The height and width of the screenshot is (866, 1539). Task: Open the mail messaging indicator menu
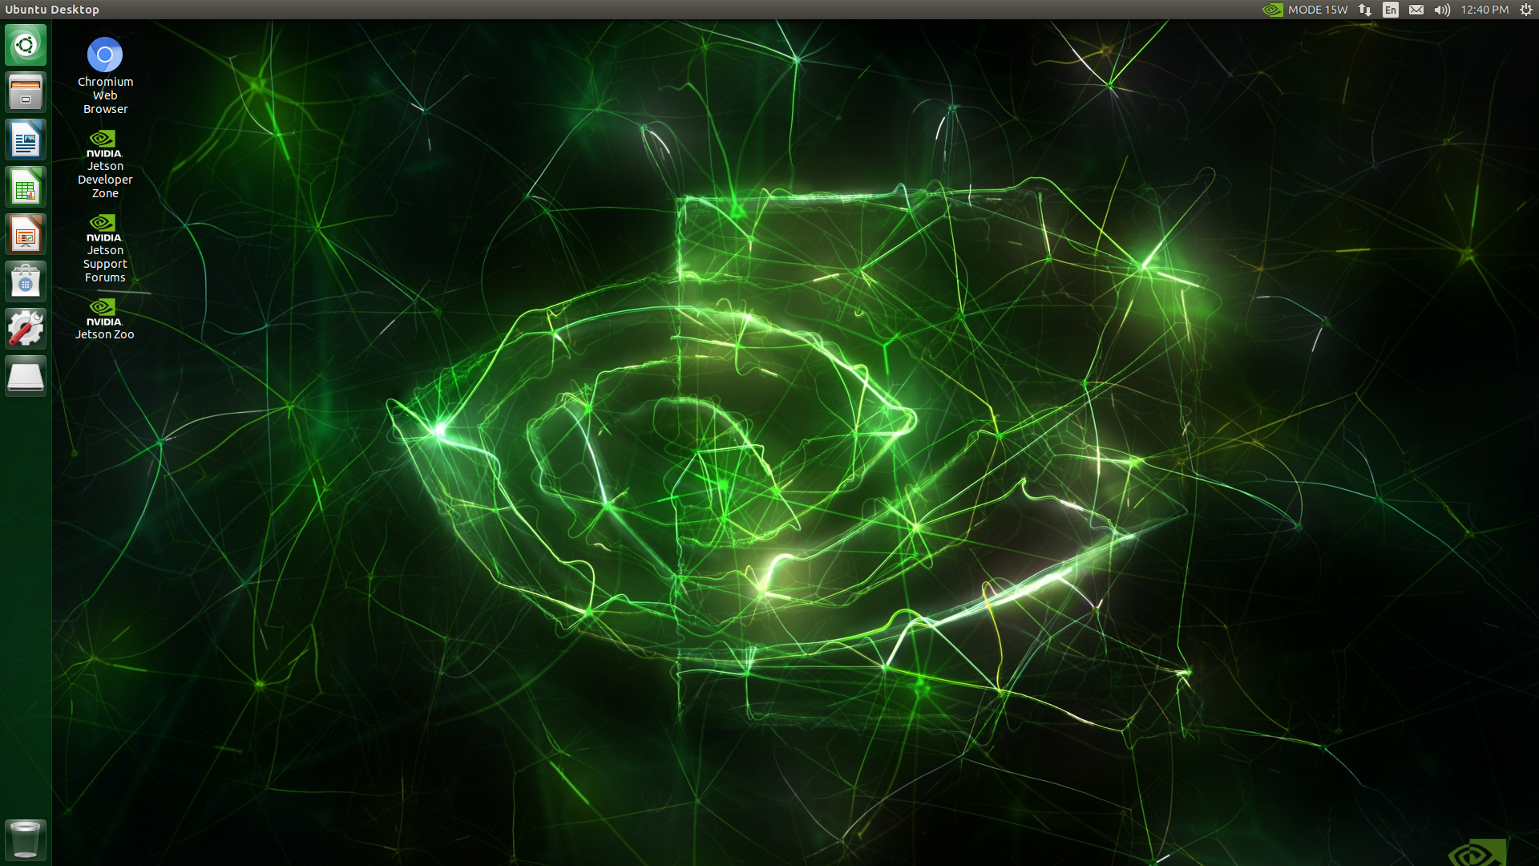click(1416, 10)
